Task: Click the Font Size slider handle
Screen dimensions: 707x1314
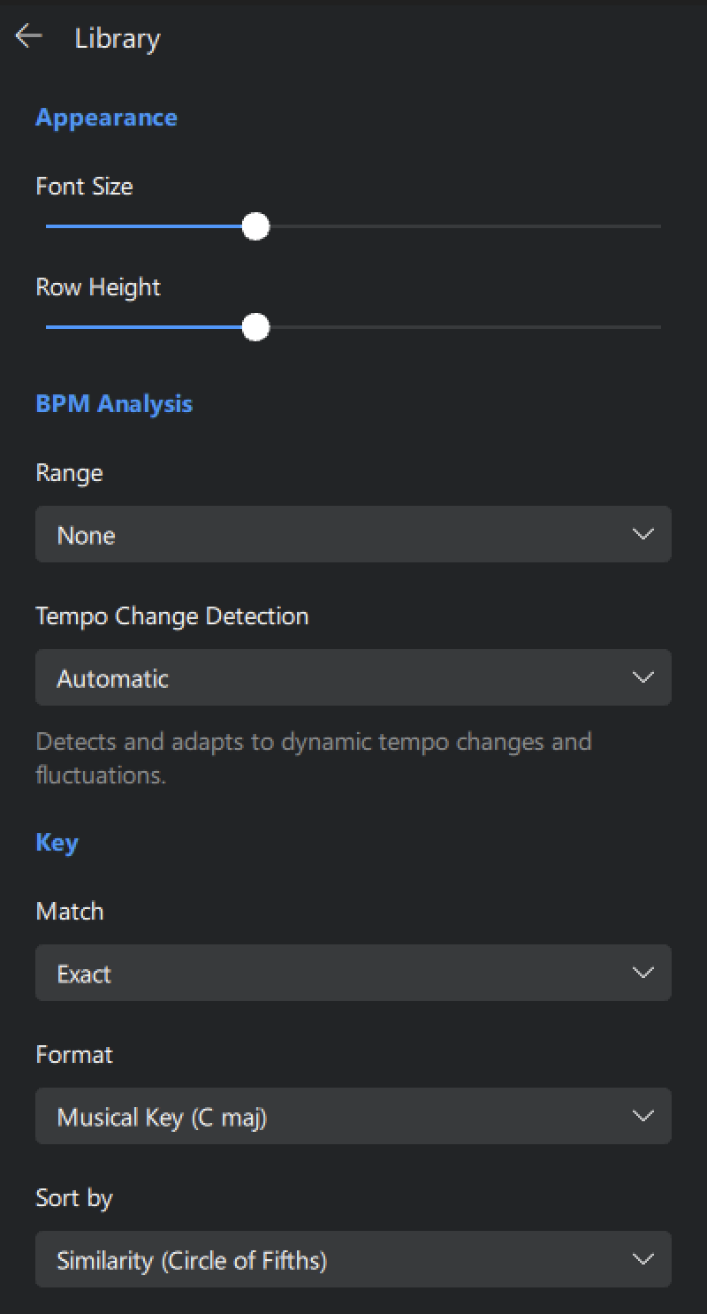Action: point(255,226)
